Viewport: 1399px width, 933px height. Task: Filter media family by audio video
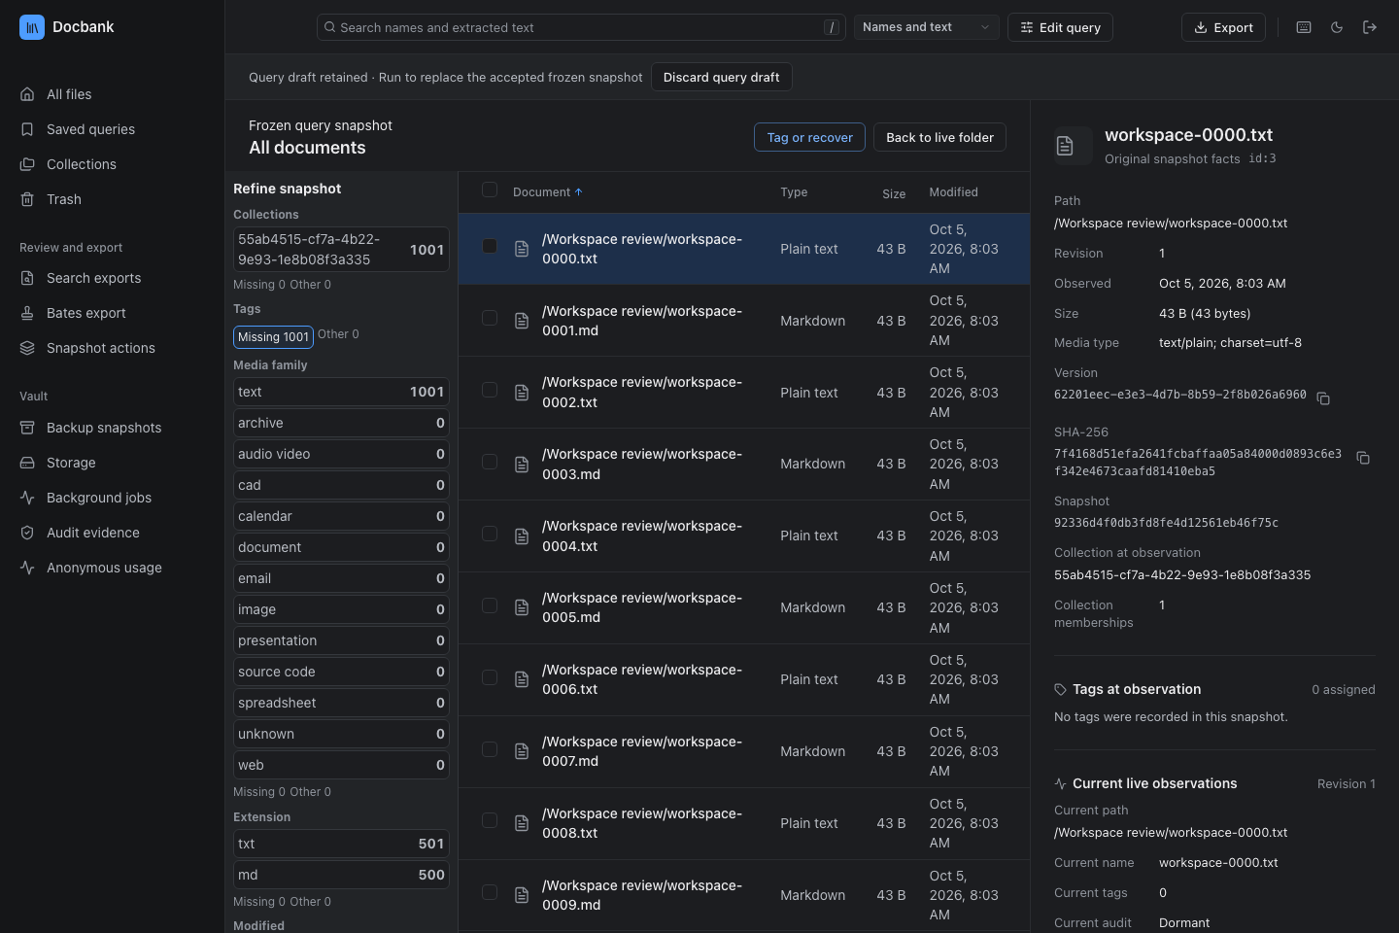coord(341,454)
